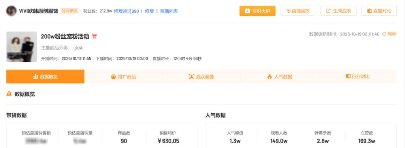Click the 销售均价 value ¥630.05
405x148 pixels.
click(x=168, y=141)
